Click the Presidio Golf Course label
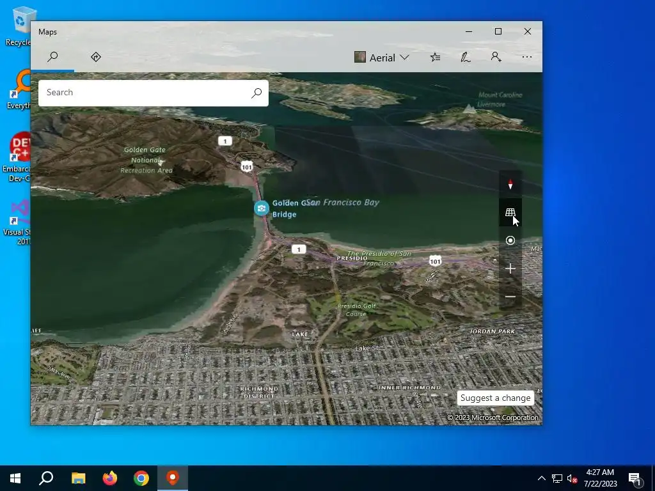 [x=357, y=310]
